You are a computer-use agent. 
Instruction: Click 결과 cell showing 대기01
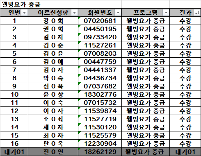[185, 152]
